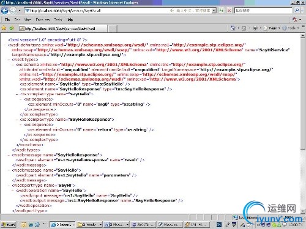This screenshot has height=229, width=306.
Task: Open the Print dropdown arrow
Action: 261,28
